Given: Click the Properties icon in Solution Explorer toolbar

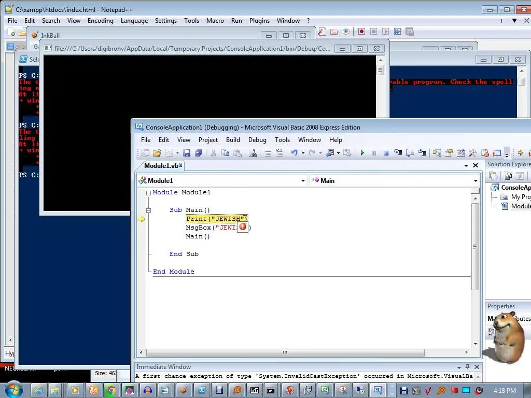Looking at the screenshot, I should (x=494, y=176).
